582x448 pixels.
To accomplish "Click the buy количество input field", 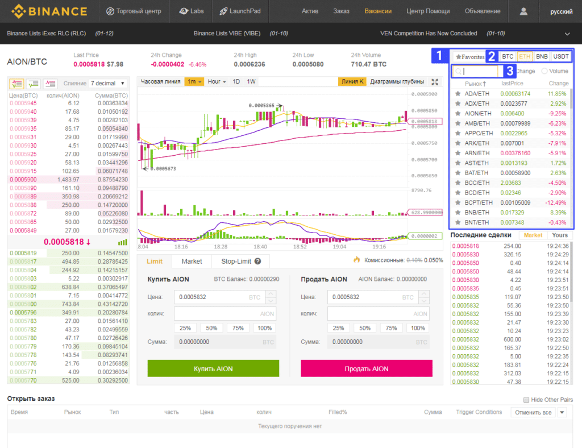I will 225,314.
